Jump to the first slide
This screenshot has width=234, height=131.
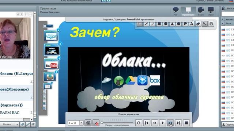pyautogui.click(x=147, y=123)
